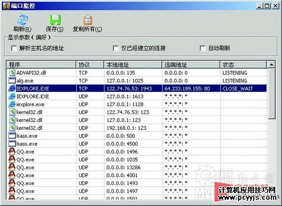Click the vertical scrollbar thumb
Viewport: 282px width, 206px height.
[271, 94]
